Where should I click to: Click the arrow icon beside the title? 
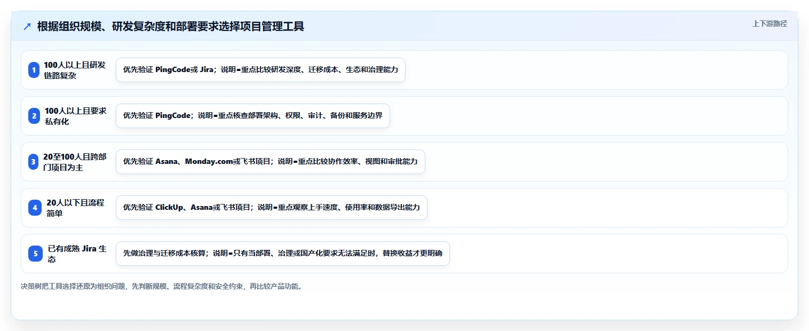click(x=27, y=27)
